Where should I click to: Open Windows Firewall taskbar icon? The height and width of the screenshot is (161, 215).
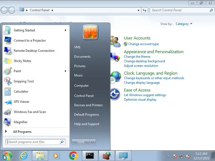coord(107,156)
